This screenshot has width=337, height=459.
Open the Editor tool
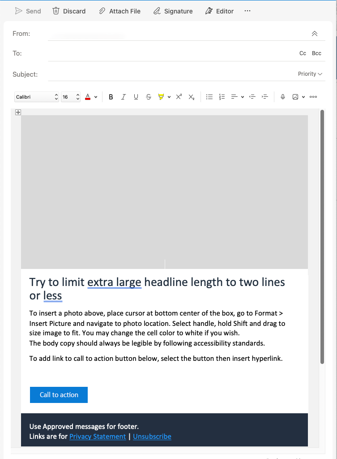[x=219, y=11]
